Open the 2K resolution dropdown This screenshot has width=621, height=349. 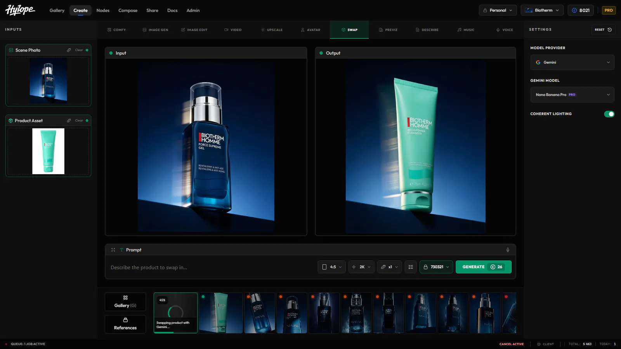361,267
